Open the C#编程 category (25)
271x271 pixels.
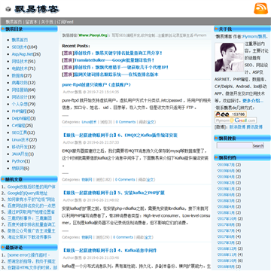pyautogui.click(x=18, y=126)
